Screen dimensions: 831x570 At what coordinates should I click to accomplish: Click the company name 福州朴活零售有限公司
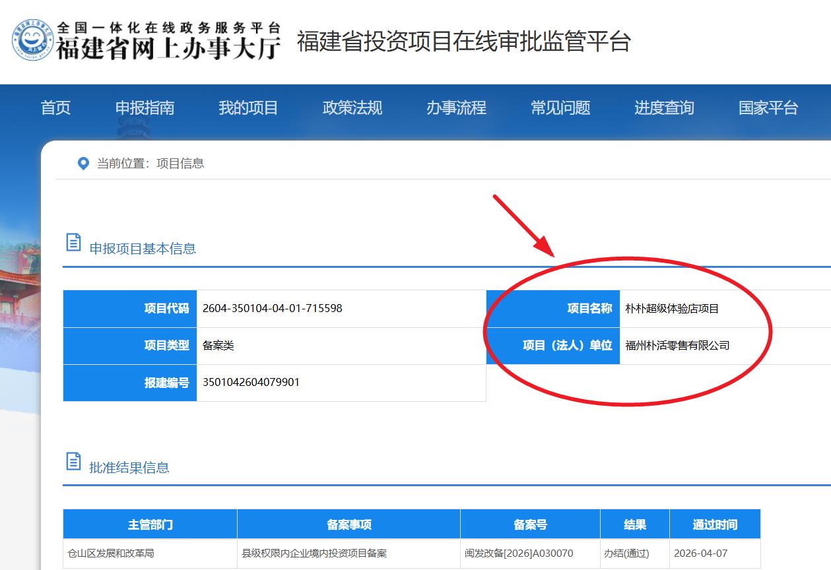(677, 346)
